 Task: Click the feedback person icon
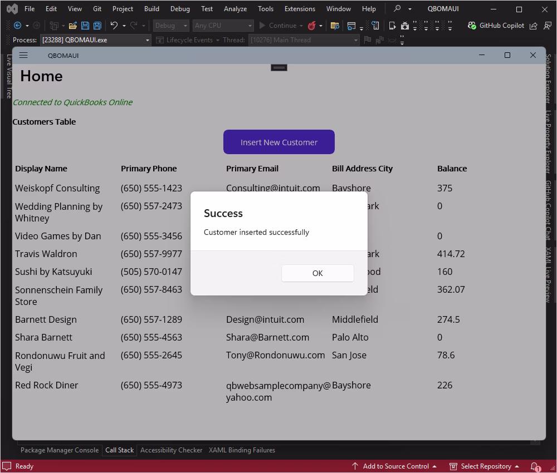coord(548,26)
